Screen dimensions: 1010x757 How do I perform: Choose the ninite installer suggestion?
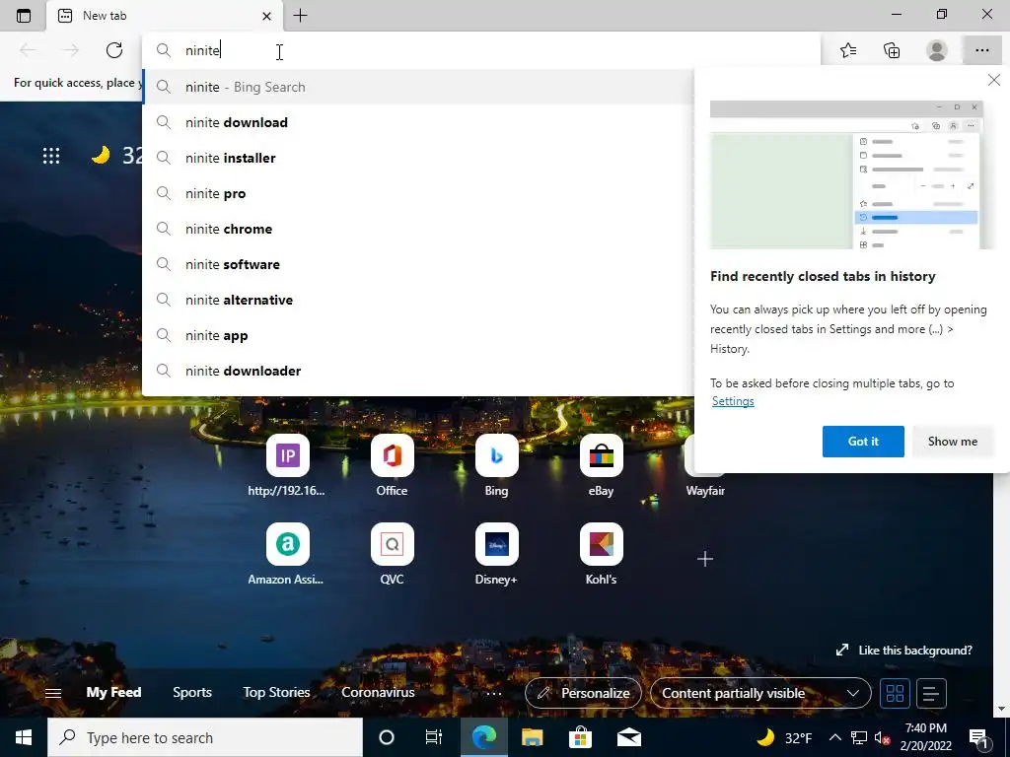(x=418, y=158)
